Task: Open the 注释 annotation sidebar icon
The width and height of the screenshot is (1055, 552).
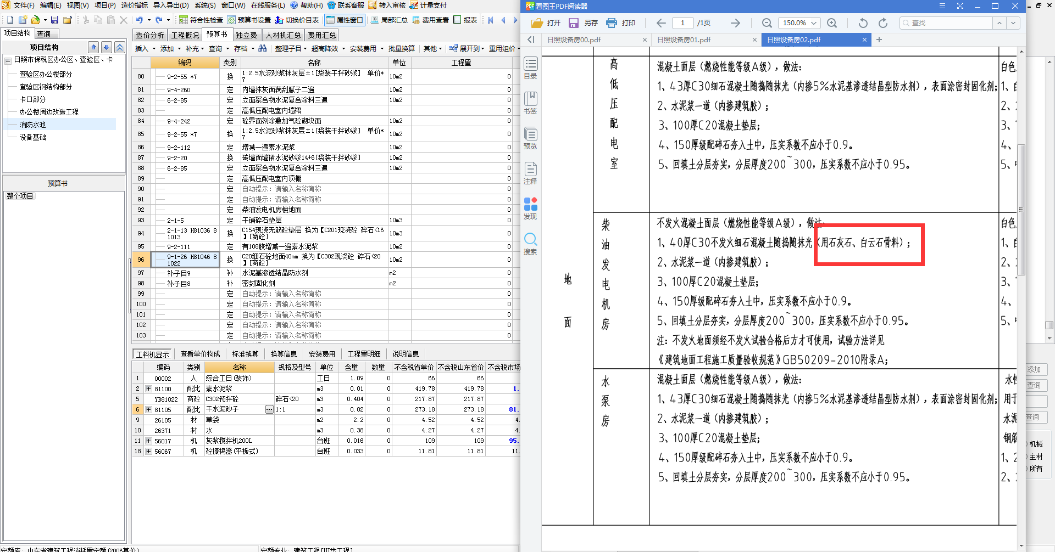Action: pos(530,173)
